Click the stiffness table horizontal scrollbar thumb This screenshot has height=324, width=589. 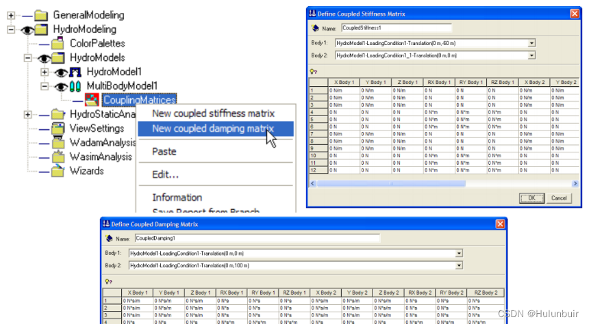click(x=391, y=184)
